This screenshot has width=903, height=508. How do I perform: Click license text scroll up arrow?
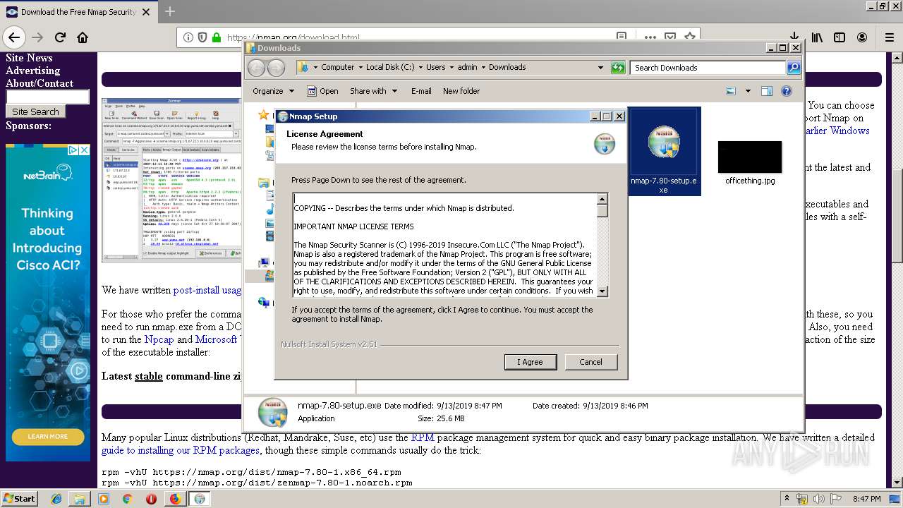point(602,199)
